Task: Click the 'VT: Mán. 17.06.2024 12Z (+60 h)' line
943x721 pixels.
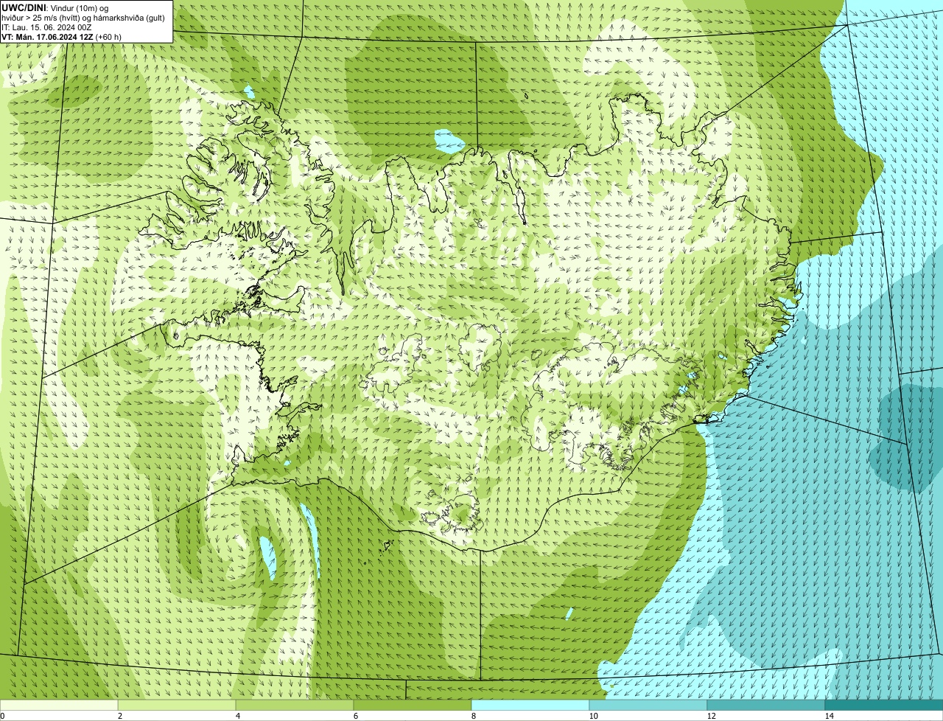Action: pyautogui.click(x=61, y=37)
